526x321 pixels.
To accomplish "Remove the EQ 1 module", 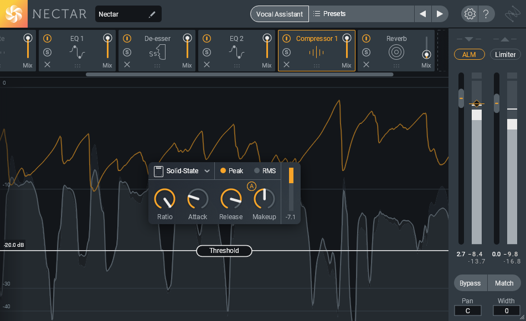I will click(47, 64).
